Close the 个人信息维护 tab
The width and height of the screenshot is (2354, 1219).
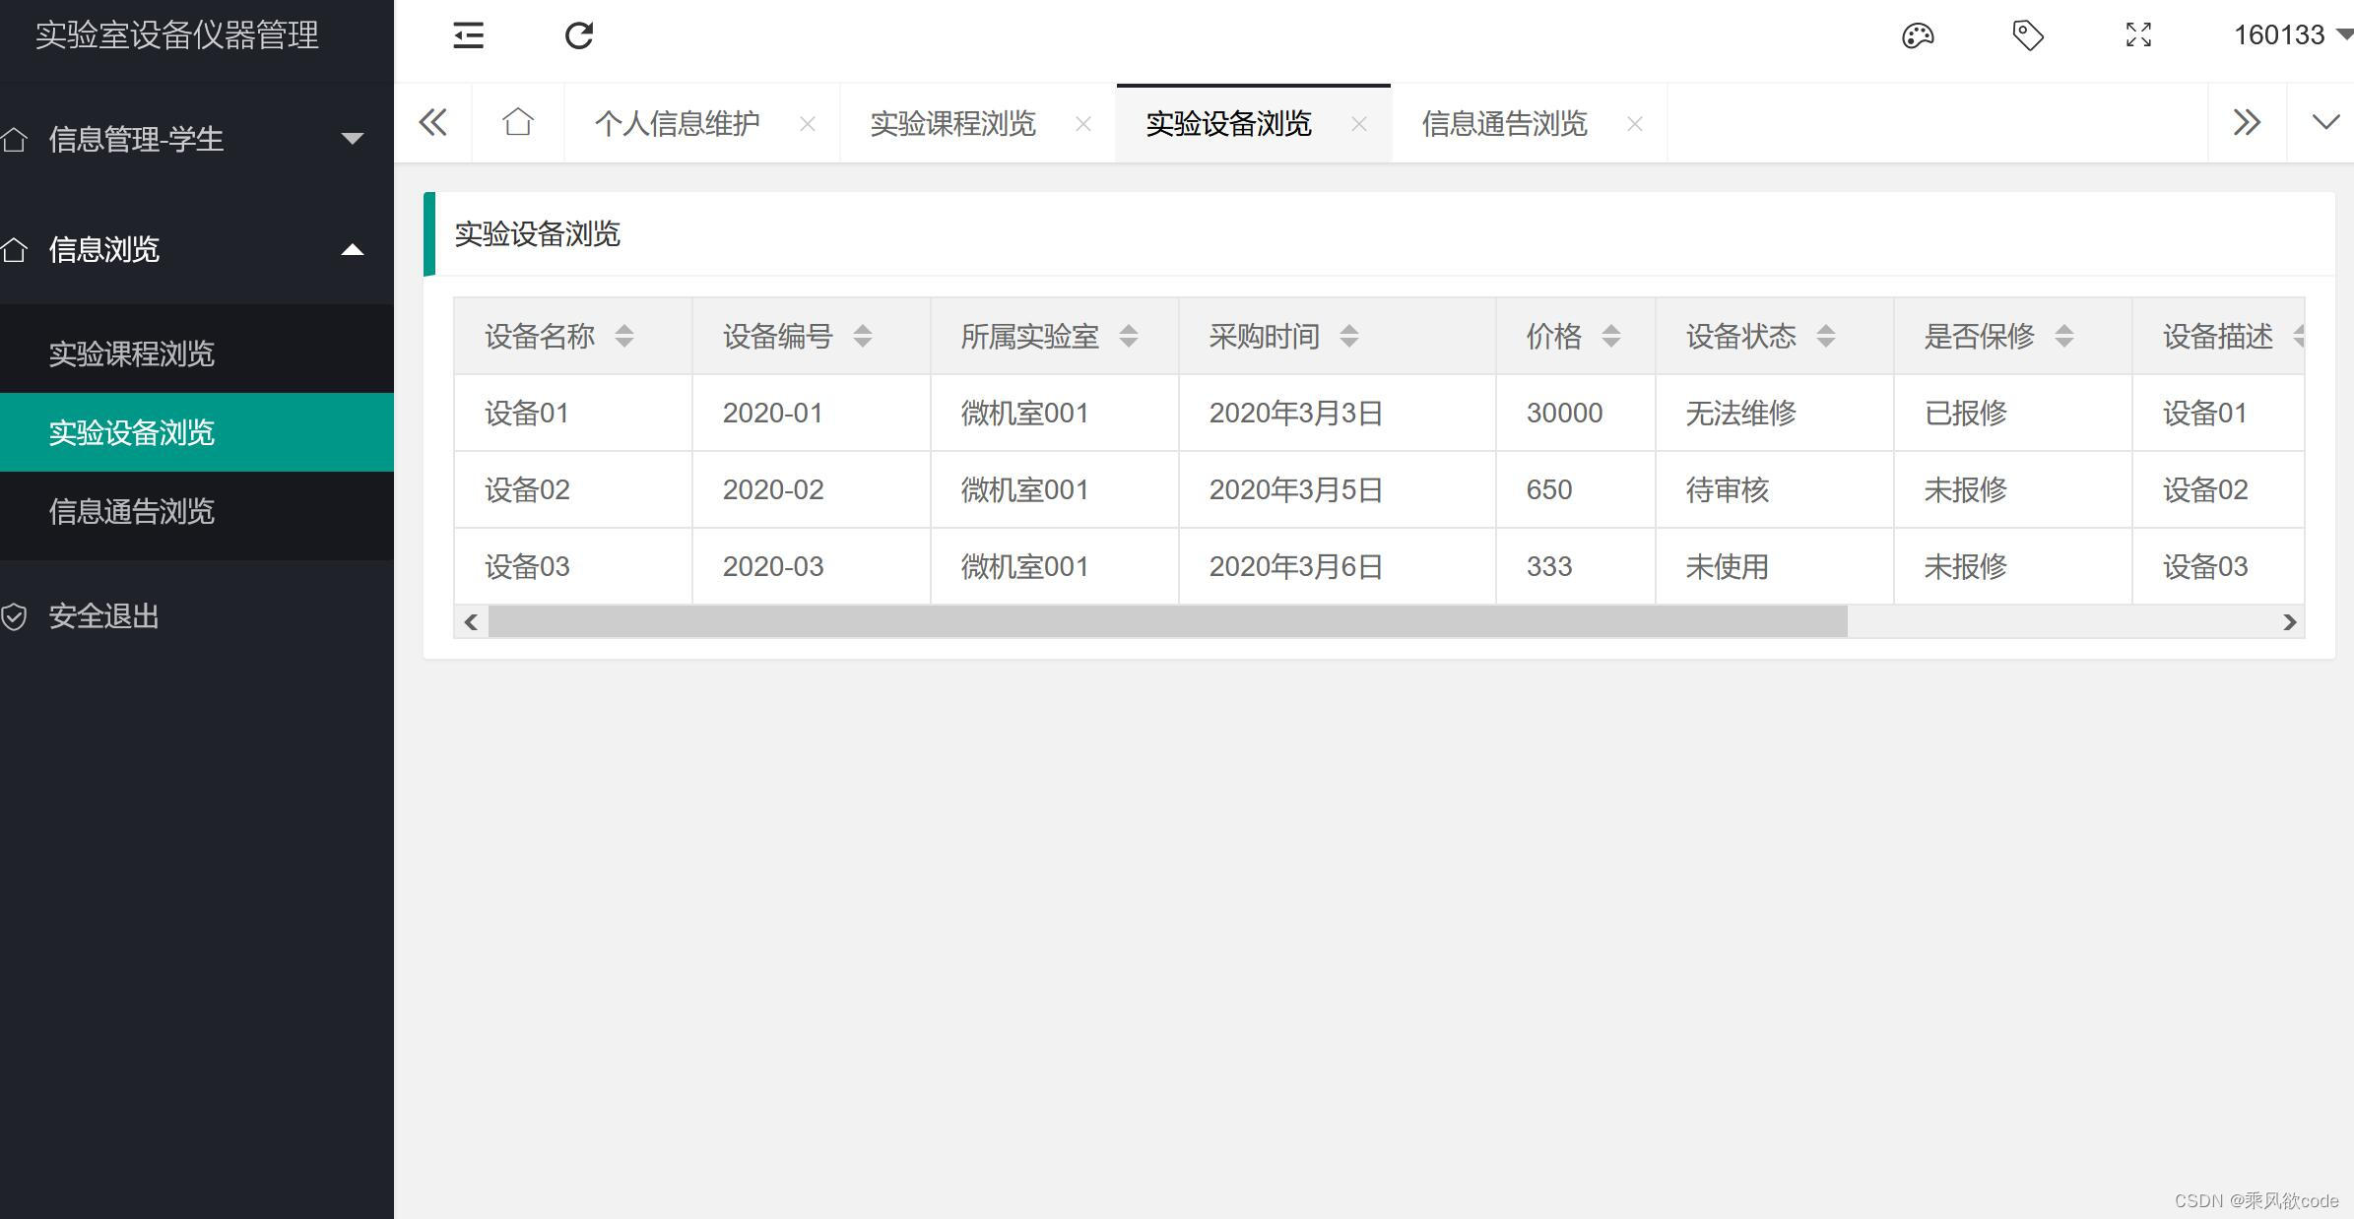pyautogui.click(x=808, y=124)
